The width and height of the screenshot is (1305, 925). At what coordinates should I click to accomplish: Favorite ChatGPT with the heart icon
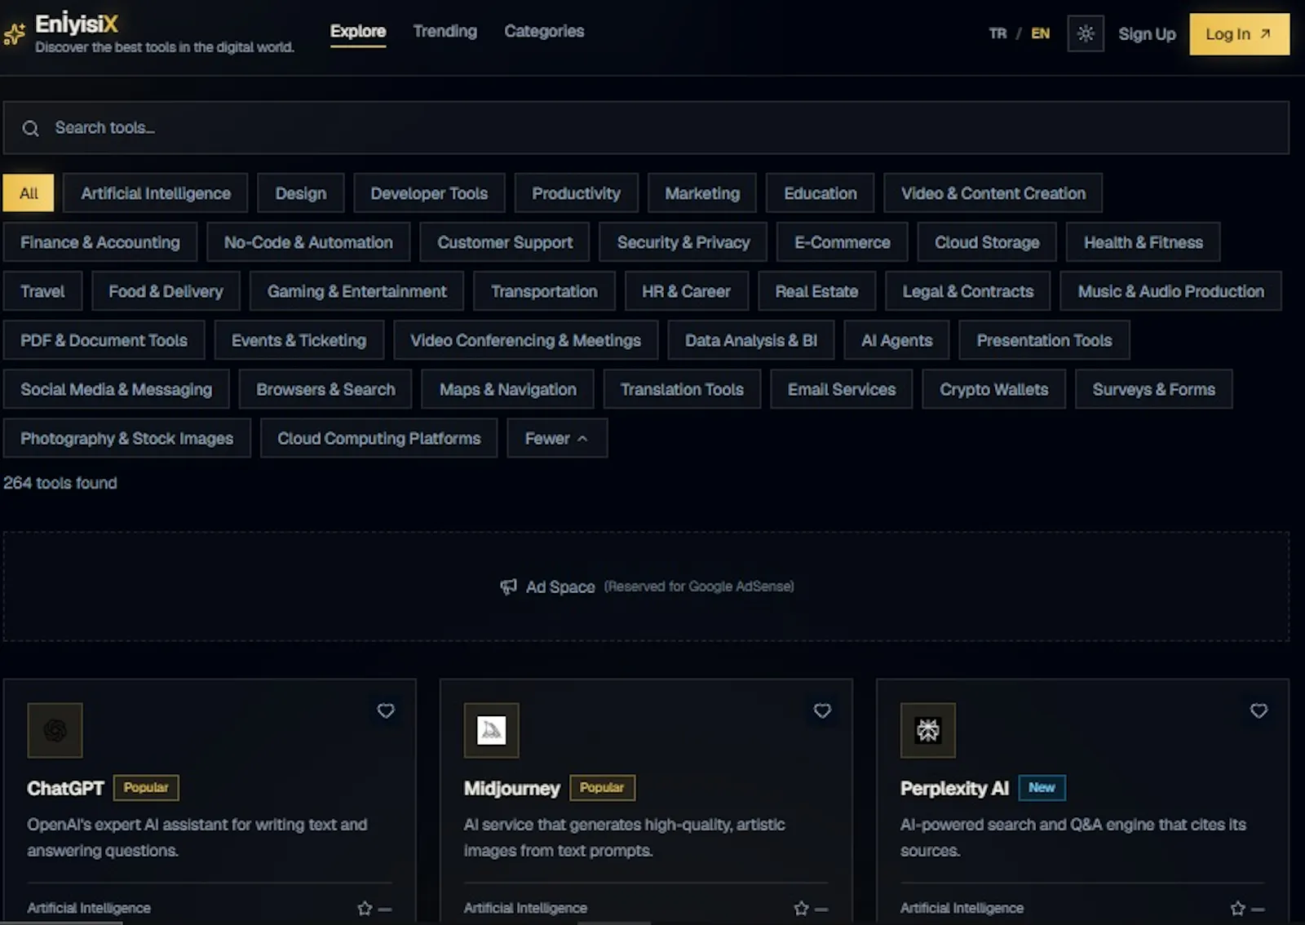(x=386, y=710)
